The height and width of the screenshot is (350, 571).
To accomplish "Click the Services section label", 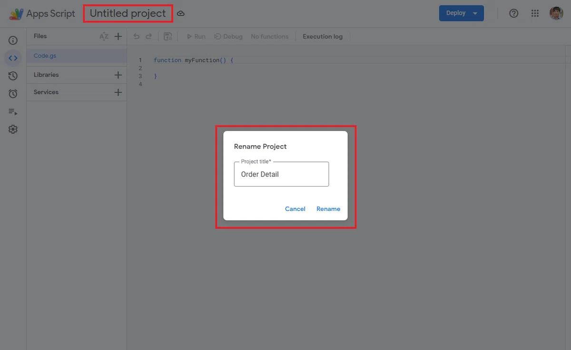I will pos(46,92).
